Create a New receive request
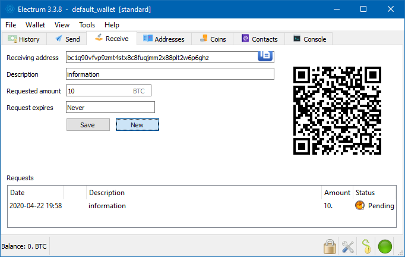The image size is (405, 257). (137, 125)
